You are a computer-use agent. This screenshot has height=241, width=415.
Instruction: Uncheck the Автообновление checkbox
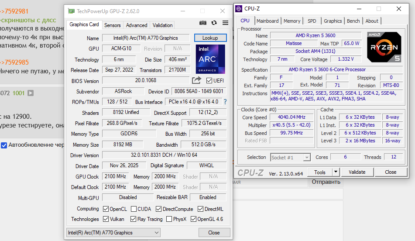point(4,145)
